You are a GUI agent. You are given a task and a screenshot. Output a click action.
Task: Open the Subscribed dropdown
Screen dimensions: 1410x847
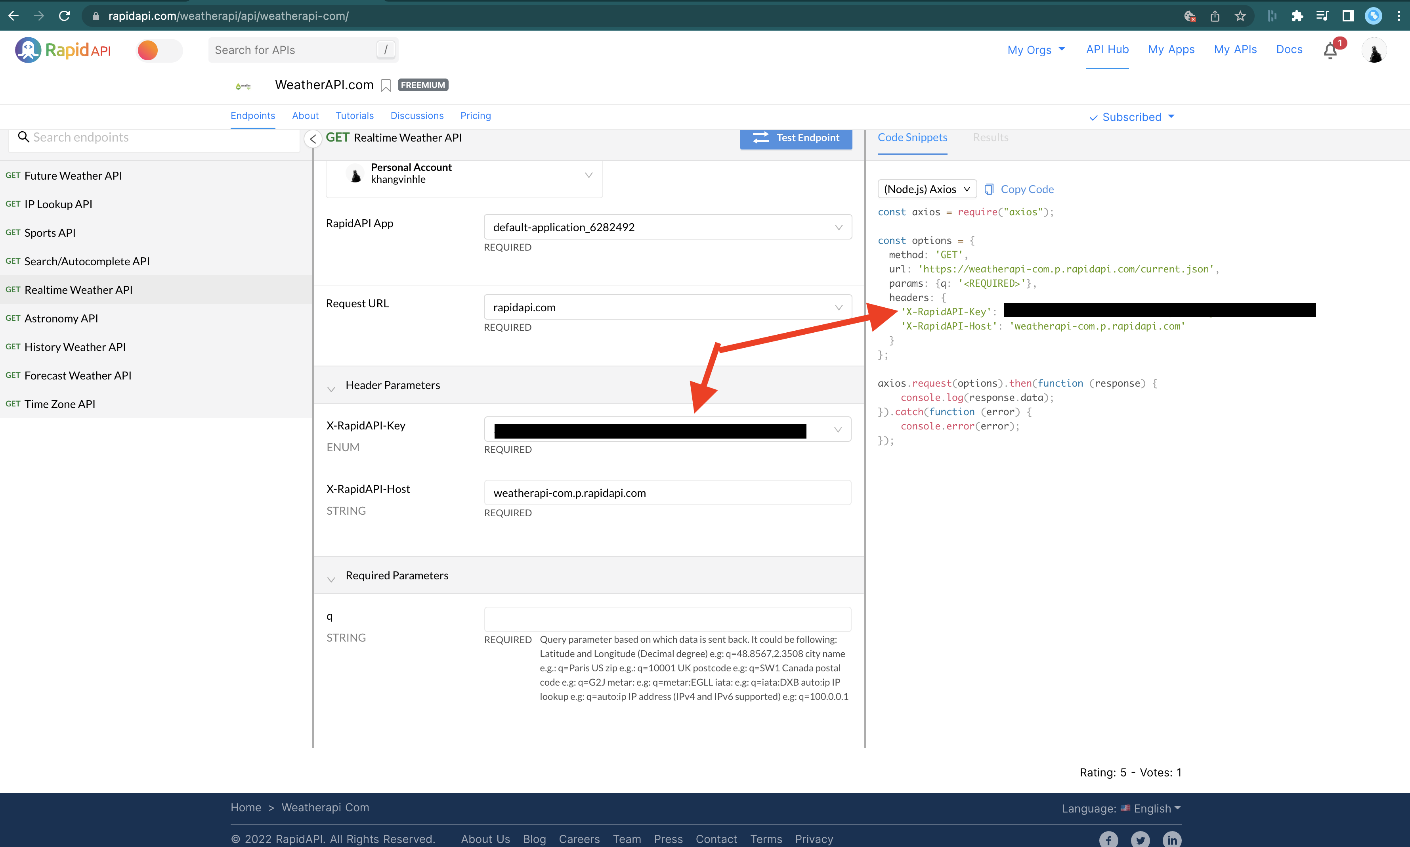coord(1132,117)
